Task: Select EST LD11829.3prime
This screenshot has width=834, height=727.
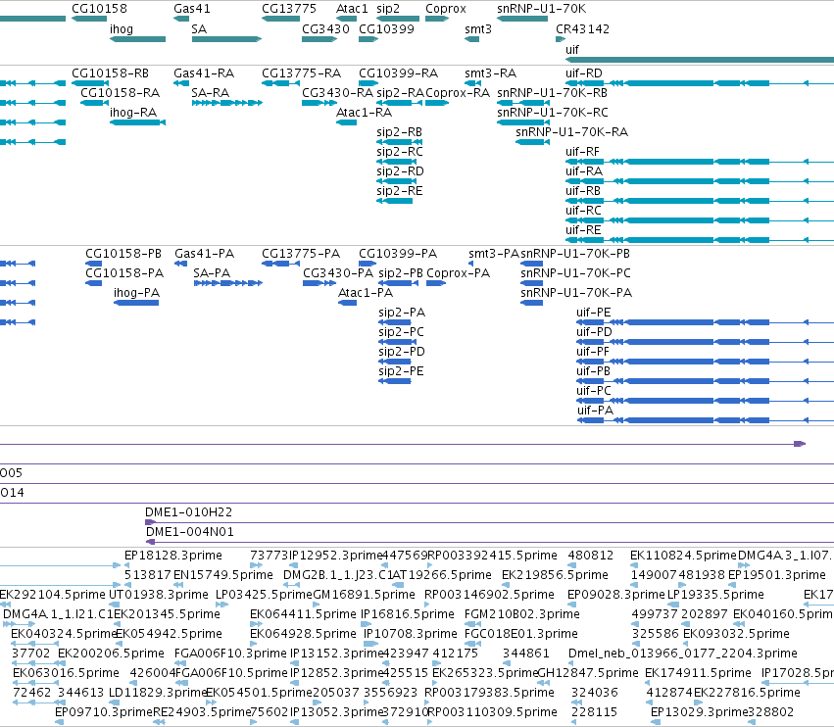Action: tap(116, 703)
